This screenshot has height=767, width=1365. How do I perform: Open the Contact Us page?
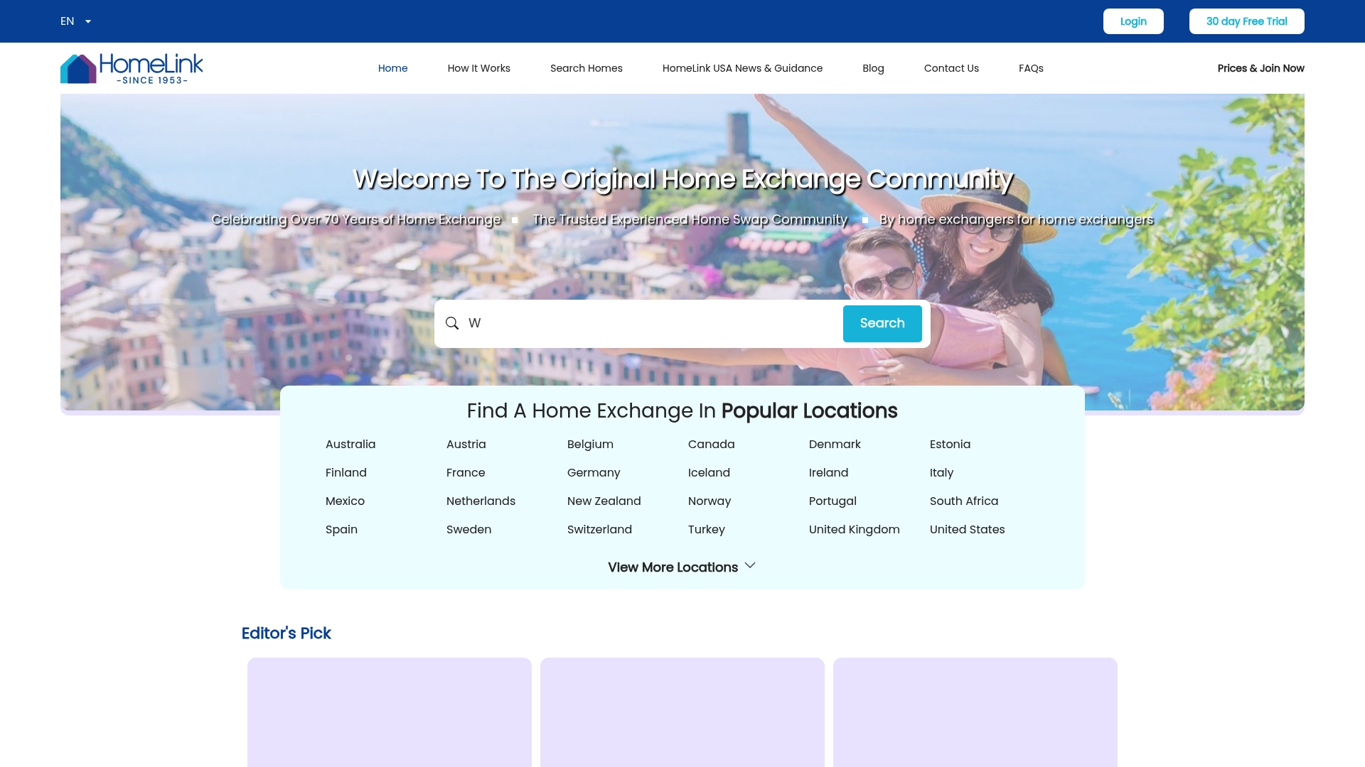951,67
